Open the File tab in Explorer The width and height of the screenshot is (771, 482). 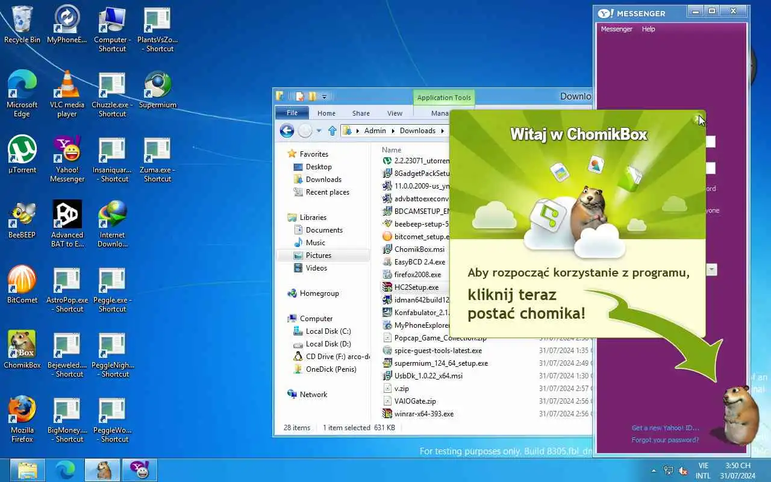click(x=292, y=113)
